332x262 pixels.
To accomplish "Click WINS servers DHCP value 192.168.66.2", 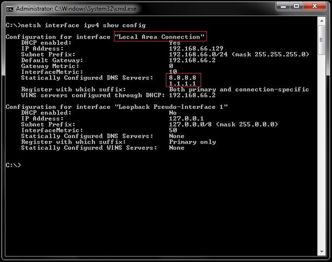I will click(192, 95).
